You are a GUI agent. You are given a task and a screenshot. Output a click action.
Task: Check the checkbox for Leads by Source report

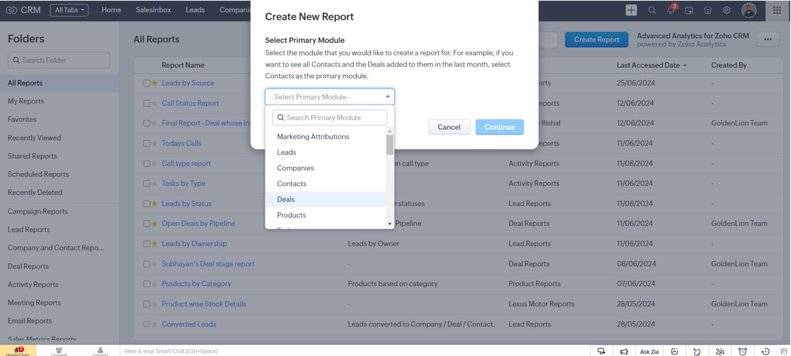coord(146,83)
